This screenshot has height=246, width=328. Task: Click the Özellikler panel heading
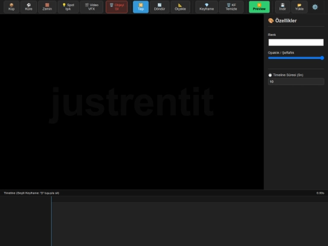pyautogui.click(x=282, y=21)
